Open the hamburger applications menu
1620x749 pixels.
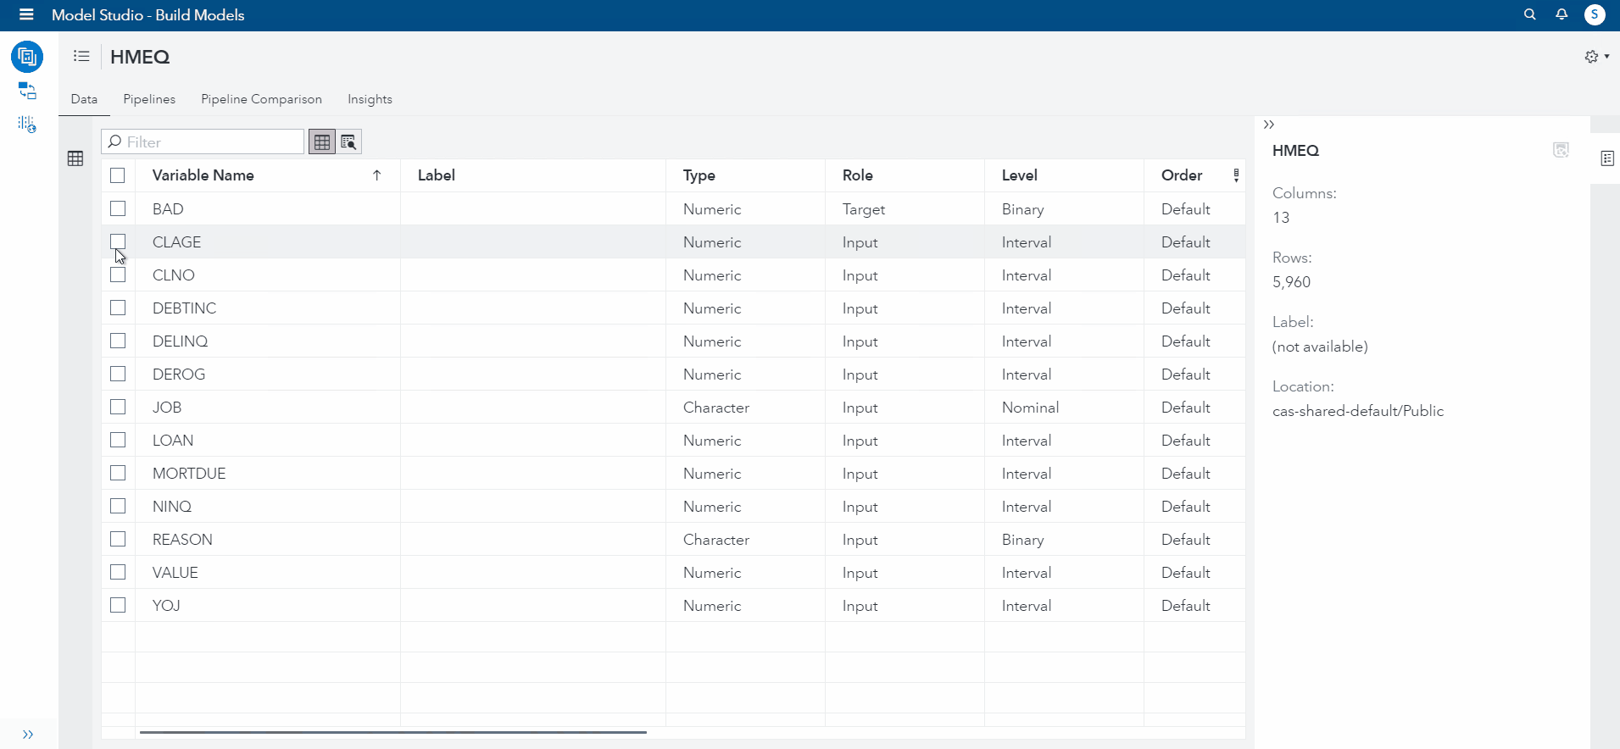[x=26, y=14]
